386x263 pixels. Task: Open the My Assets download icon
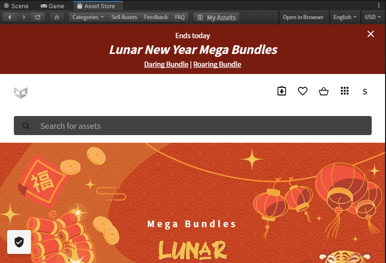282,91
